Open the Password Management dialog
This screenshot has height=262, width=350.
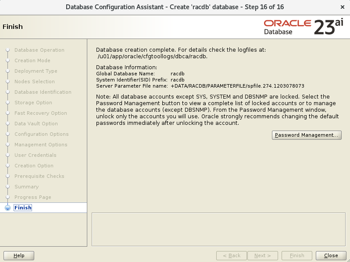tap(307, 135)
